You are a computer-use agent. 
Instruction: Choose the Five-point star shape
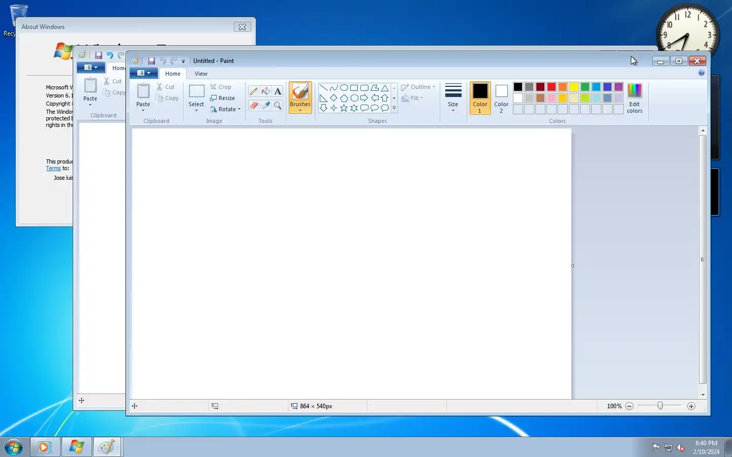coord(344,108)
